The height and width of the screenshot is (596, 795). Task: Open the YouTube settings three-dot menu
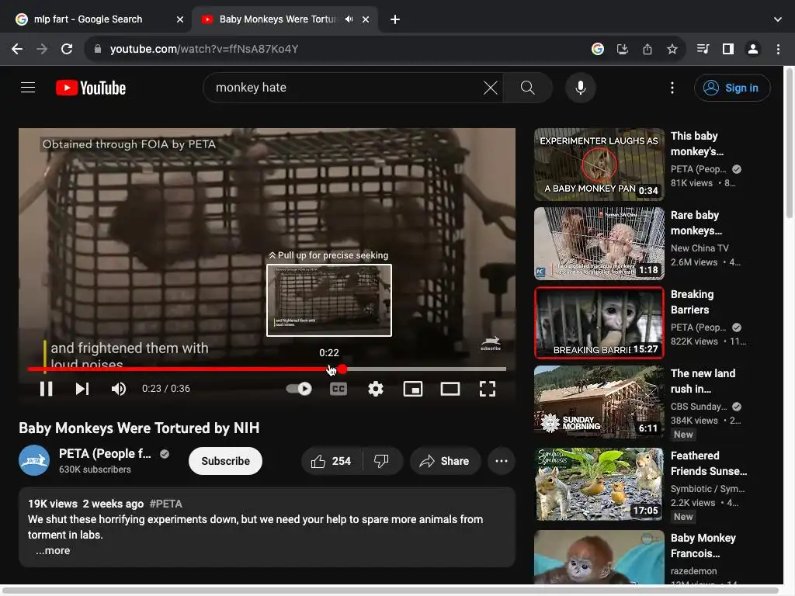click(x=672, y=88)
